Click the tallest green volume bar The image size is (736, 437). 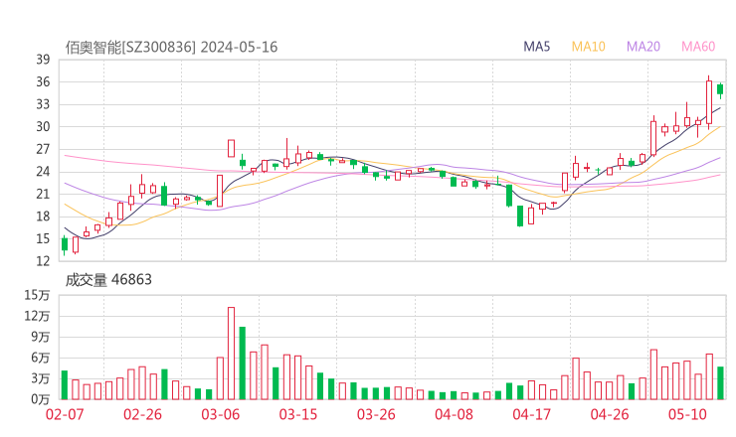tap(243, 364)
